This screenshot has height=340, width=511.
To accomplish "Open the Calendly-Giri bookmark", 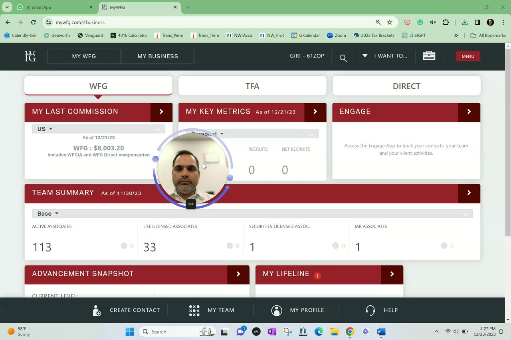I will click(x=20, y=35).
